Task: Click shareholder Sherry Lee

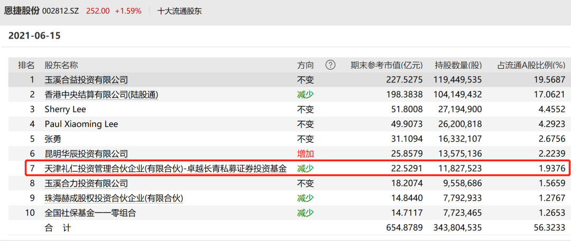Action: 65,109
